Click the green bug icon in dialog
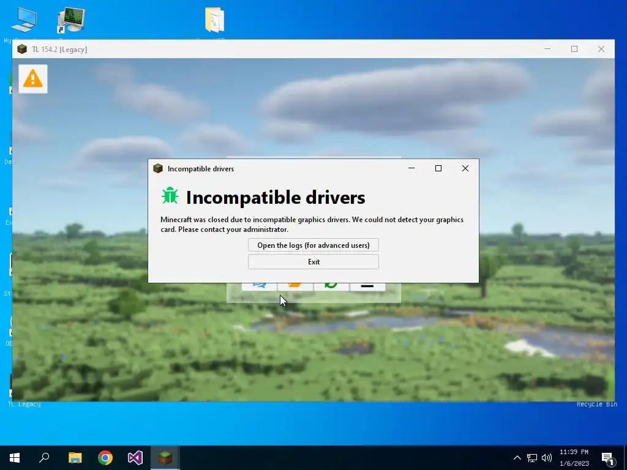The height and width of the screenshot is (470, 627). [x=170, y=196]
